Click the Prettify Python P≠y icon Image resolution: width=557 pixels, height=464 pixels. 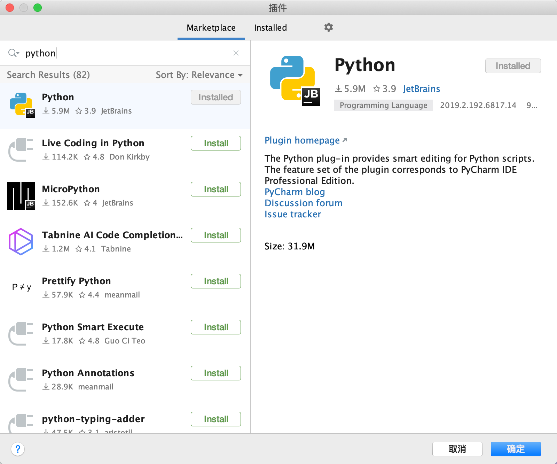point(22,287)
